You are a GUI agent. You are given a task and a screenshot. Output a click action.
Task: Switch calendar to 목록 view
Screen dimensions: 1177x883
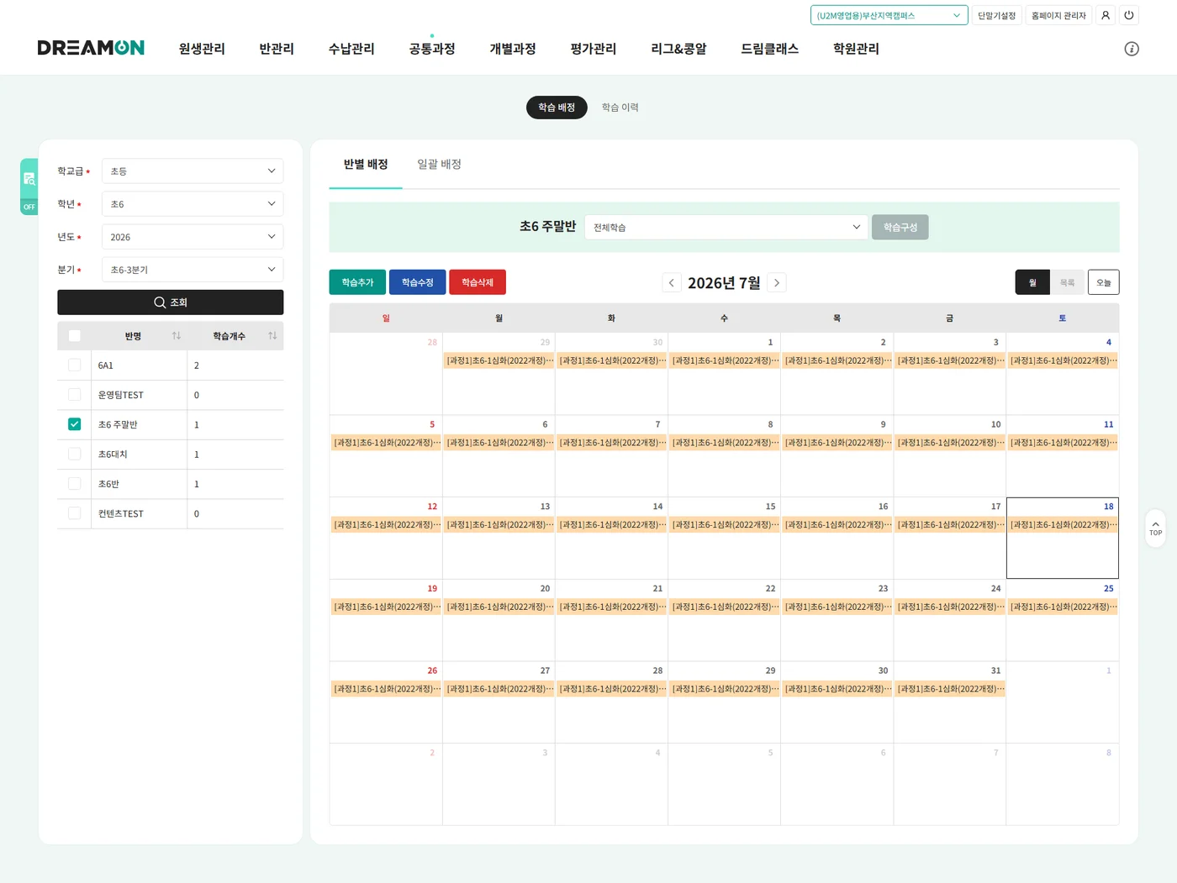pyautogui.click(x=1068, y=282)
